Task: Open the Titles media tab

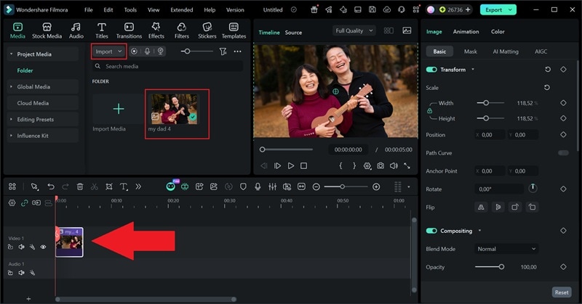Action: coord(101,30)
